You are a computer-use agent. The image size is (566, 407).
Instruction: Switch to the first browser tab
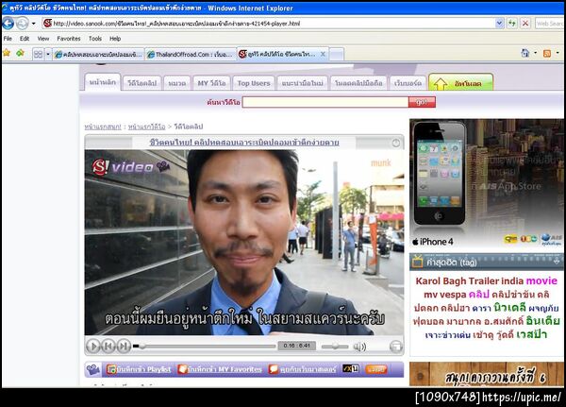(x=98, y=54)
